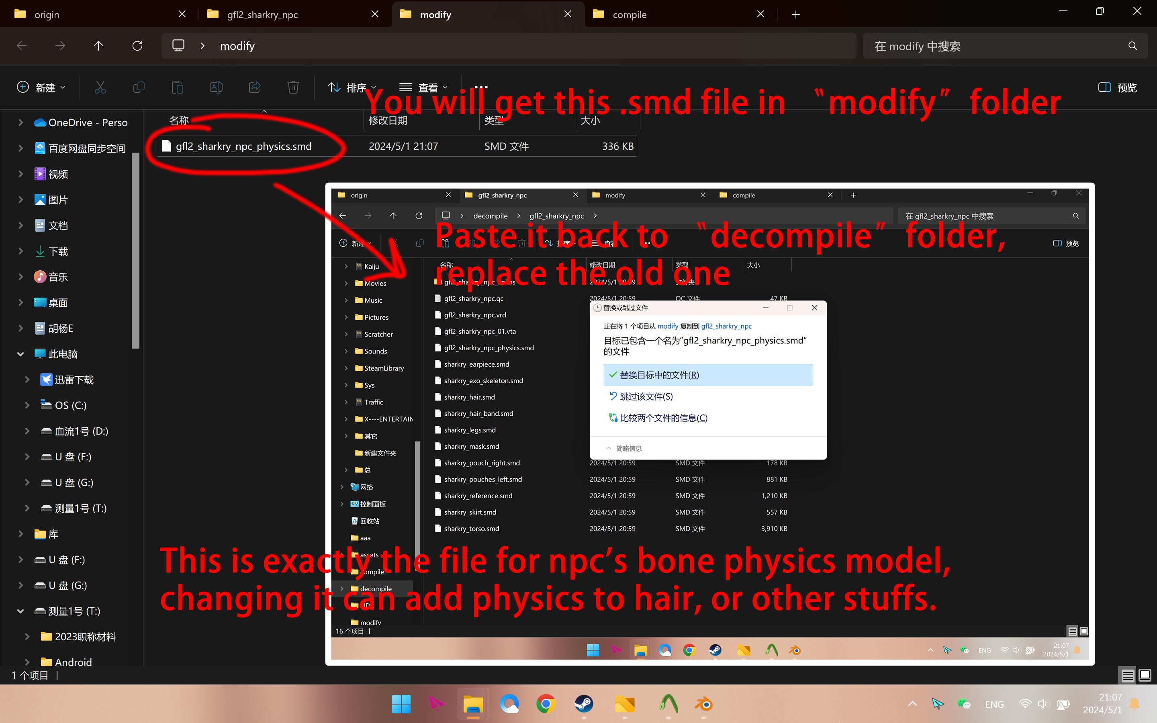Switch to large thumbnails view icon
1157x723 pixels.
coord(1145,675)
